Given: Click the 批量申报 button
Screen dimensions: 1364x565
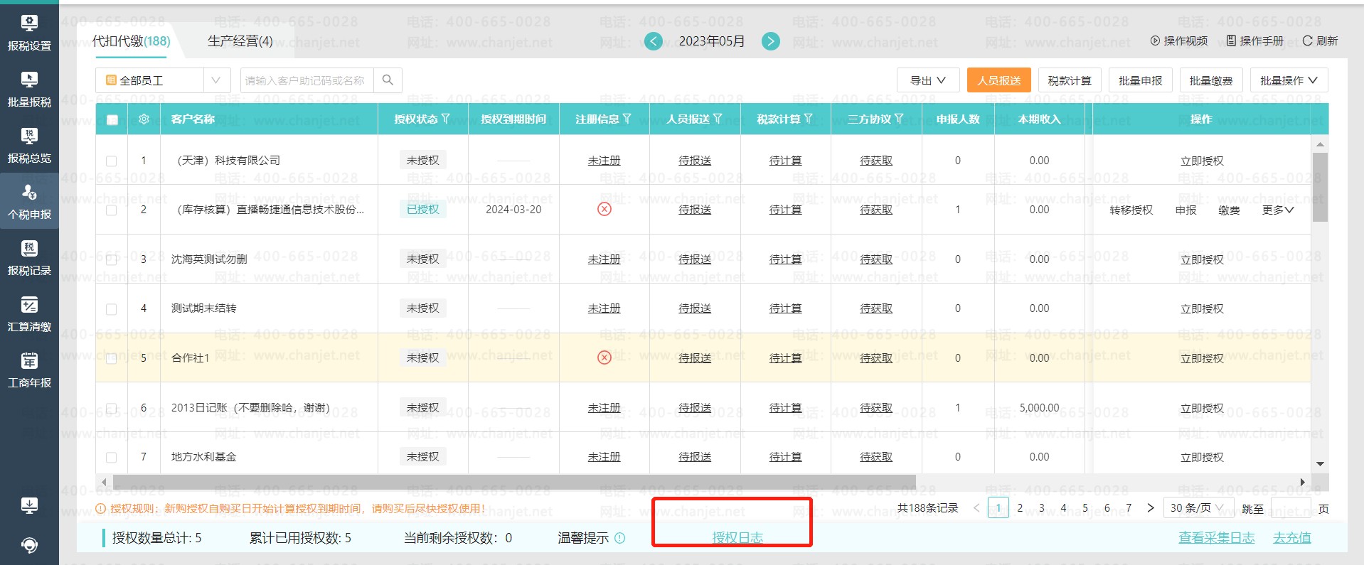Looking at the screenshot, I should coord(1140,80).
